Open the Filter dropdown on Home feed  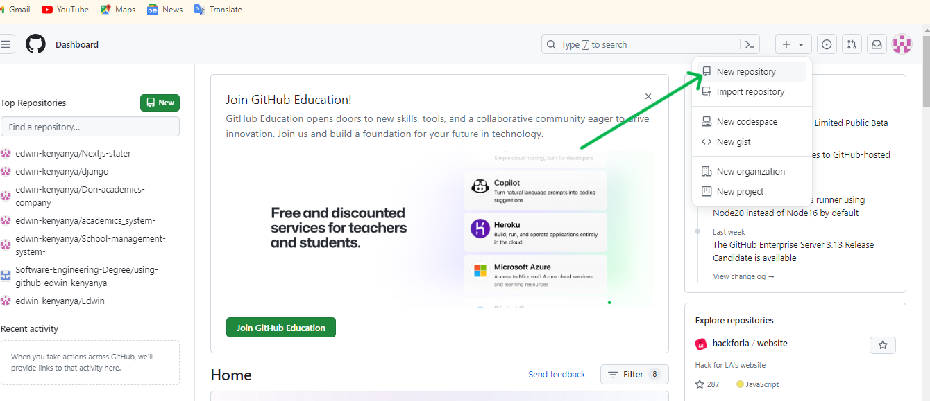point(634,375)
